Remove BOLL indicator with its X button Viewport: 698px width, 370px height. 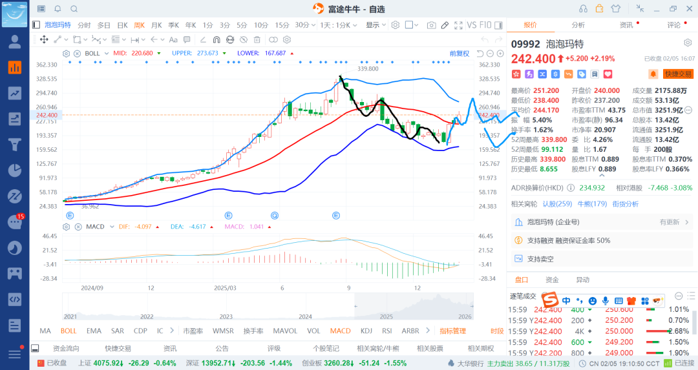(x=77, y=53)
